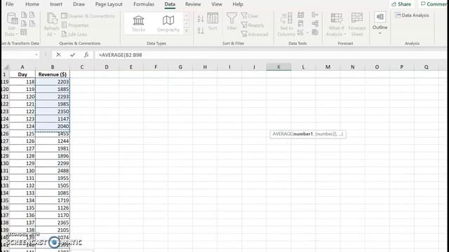
Task: Confirm the formula with the checkmark
Action: point(72,55)
